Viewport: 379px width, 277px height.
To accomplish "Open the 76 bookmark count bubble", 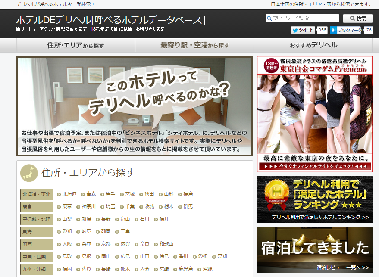I will (369, 30).
